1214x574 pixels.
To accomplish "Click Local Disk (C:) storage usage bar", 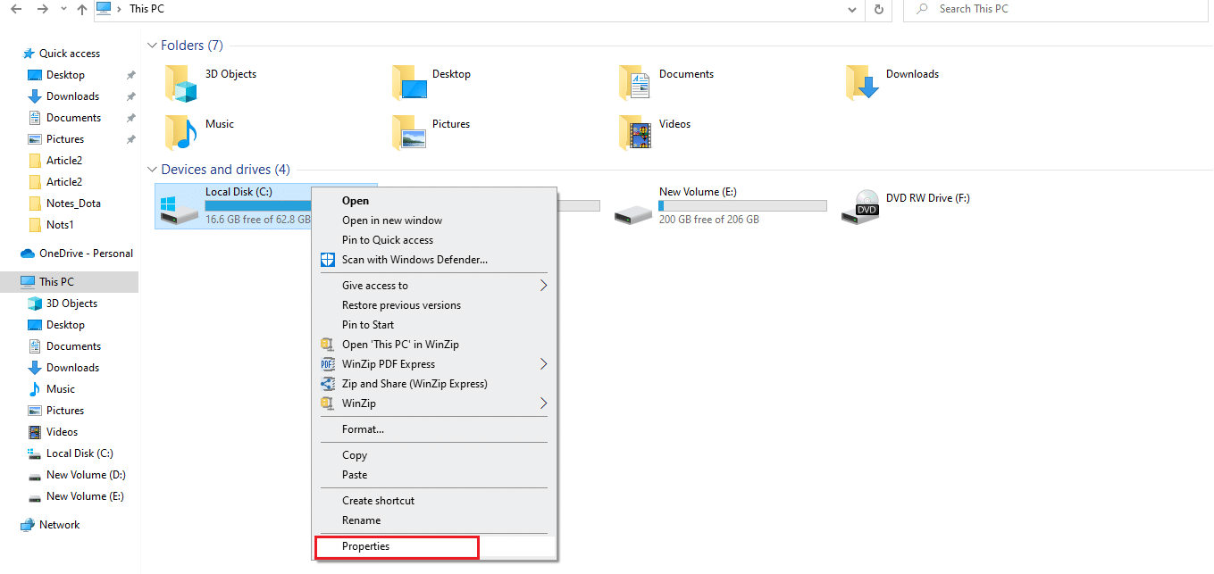I will 257,205.
